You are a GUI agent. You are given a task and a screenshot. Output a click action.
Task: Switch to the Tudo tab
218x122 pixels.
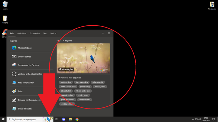tap(12, 33)
